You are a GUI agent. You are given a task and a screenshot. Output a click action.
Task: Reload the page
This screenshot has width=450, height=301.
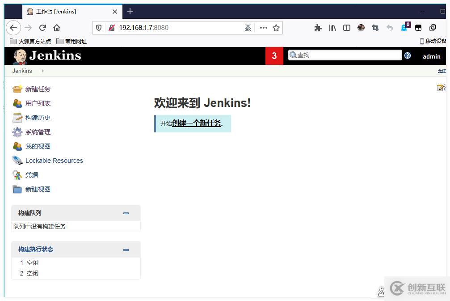point(42,28)
